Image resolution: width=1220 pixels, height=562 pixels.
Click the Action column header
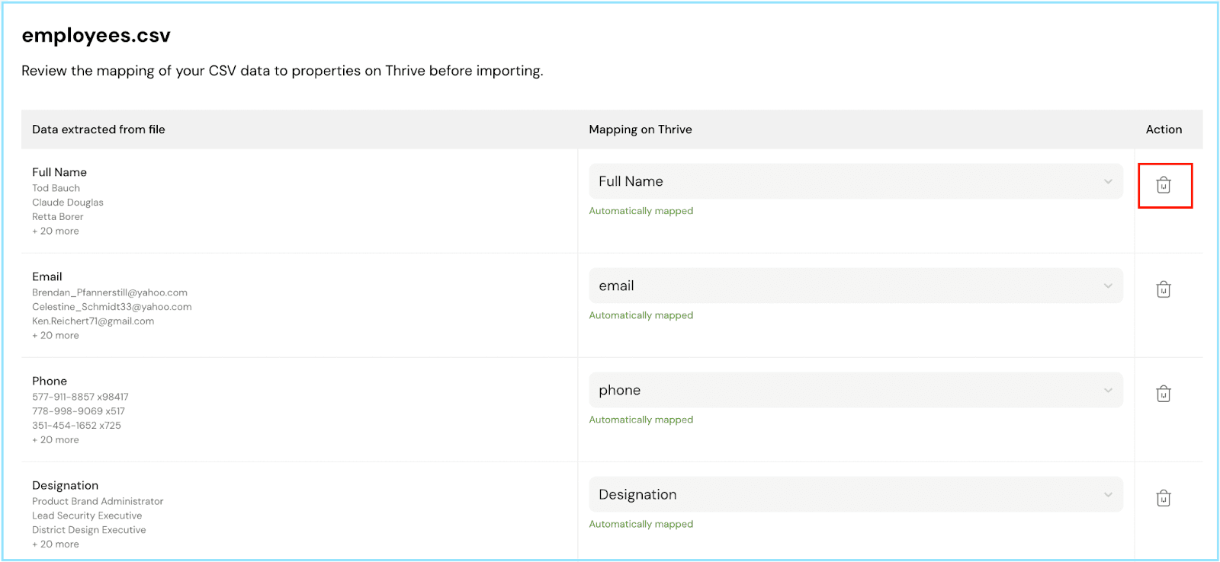click(x=1164, y=129)
